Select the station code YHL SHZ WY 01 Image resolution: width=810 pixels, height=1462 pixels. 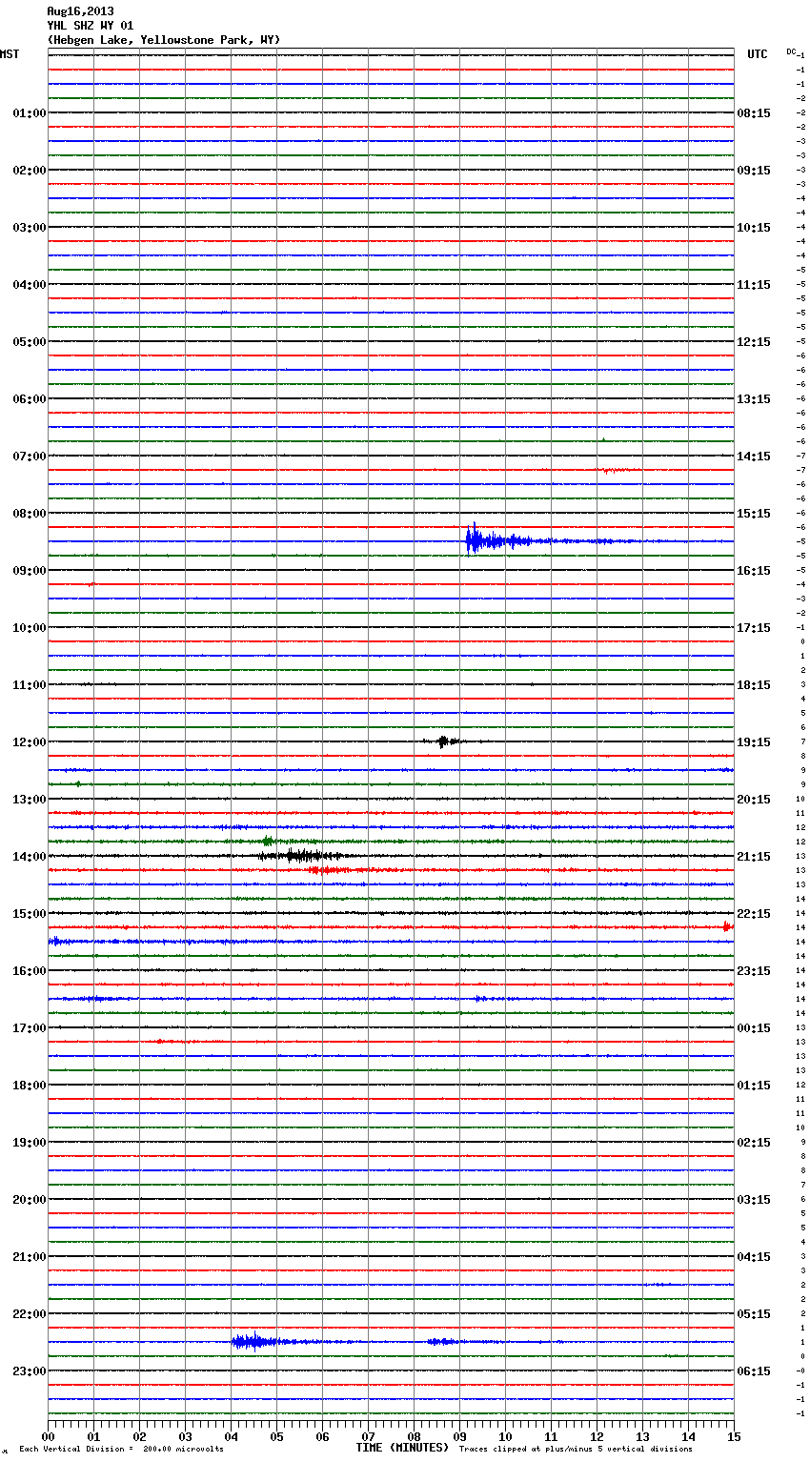tap(91, 26)
